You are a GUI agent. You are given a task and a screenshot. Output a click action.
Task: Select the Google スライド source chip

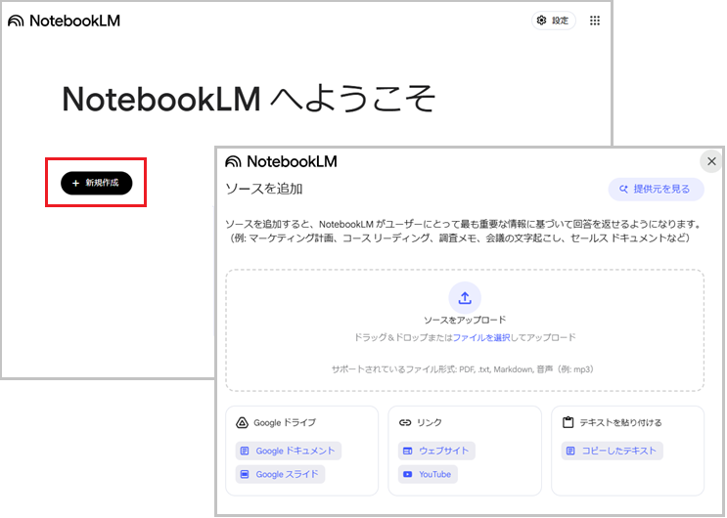coord(280,474)
